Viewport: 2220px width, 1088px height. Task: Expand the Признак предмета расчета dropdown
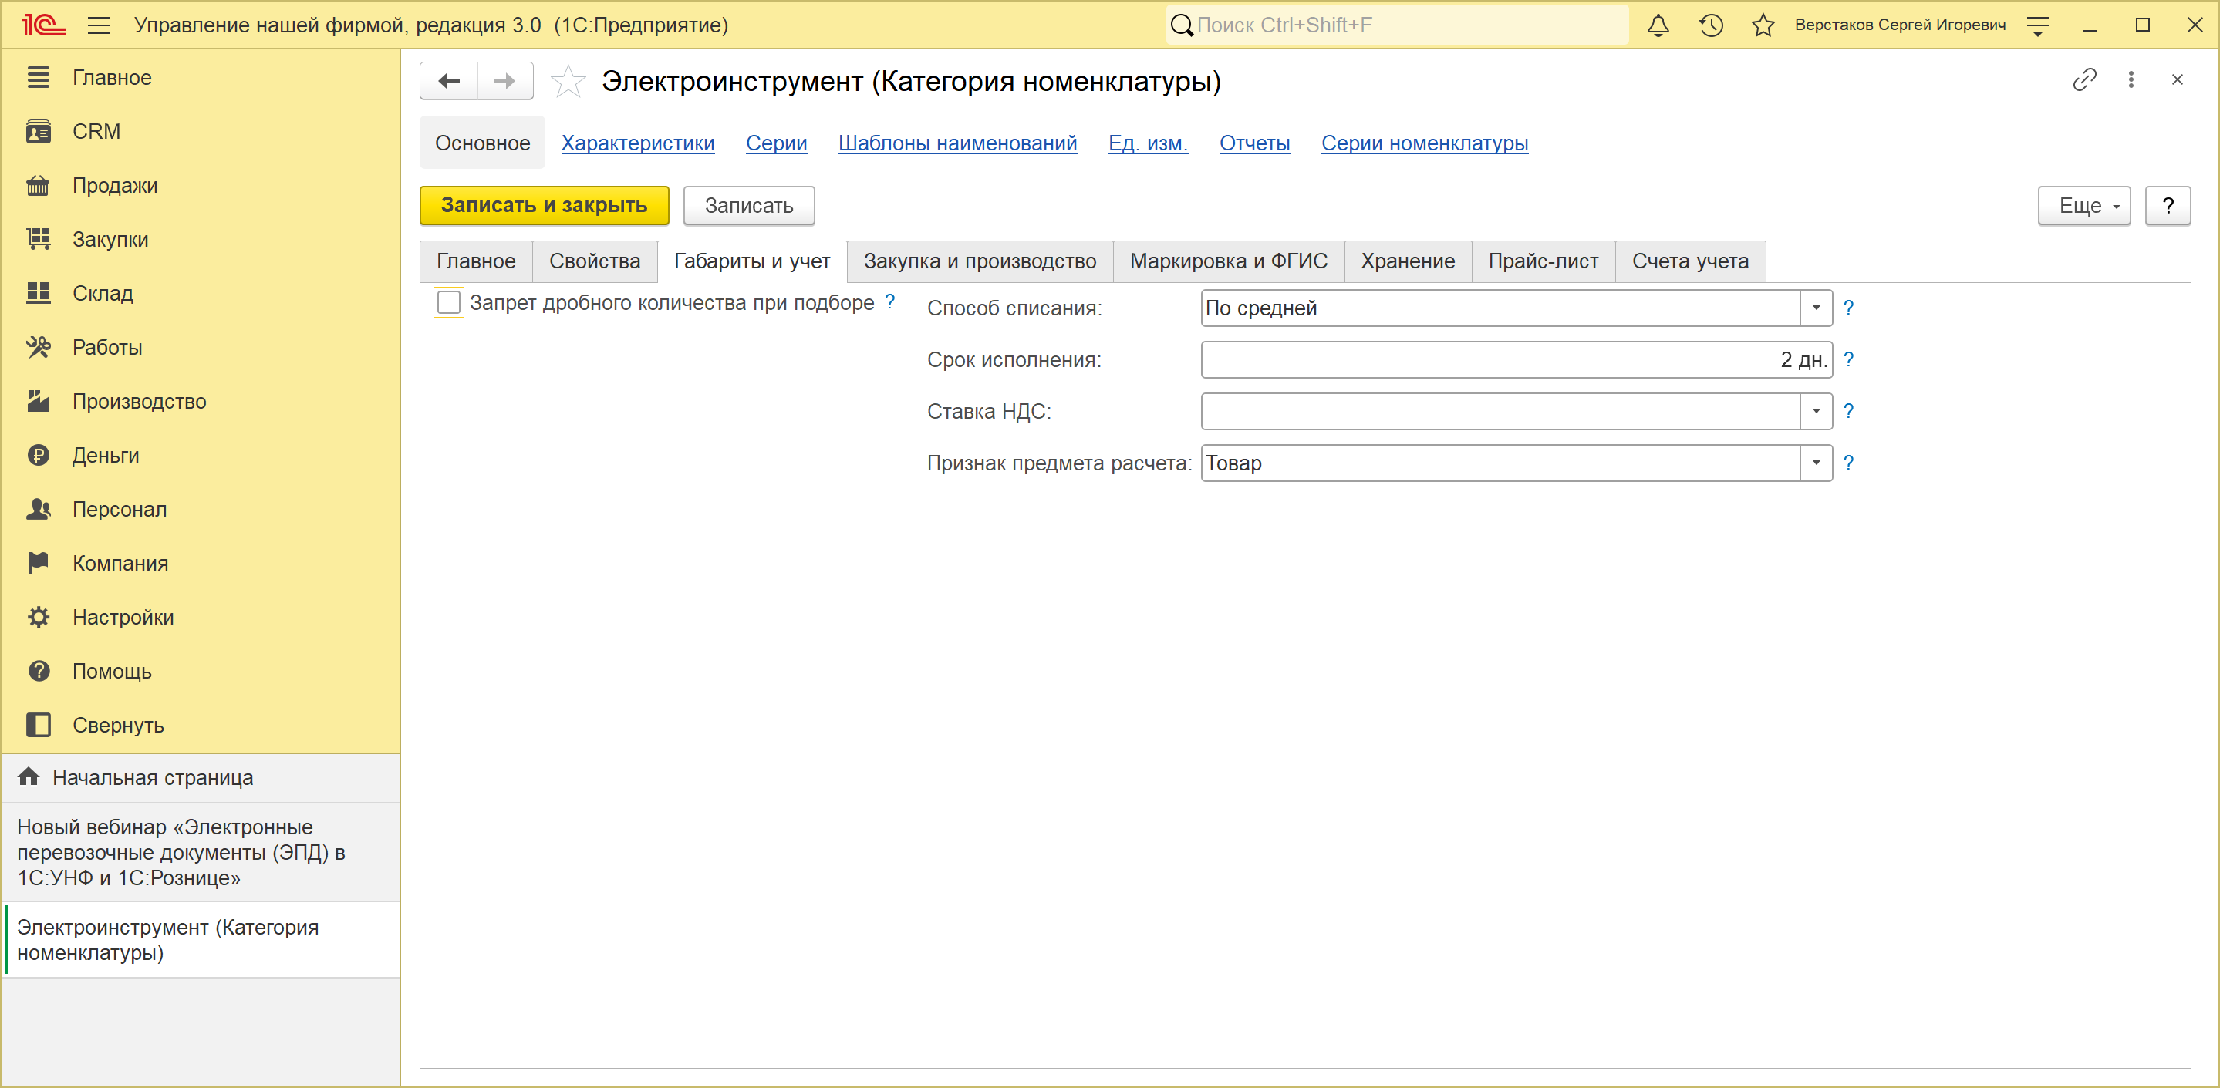click(1815, 463)
